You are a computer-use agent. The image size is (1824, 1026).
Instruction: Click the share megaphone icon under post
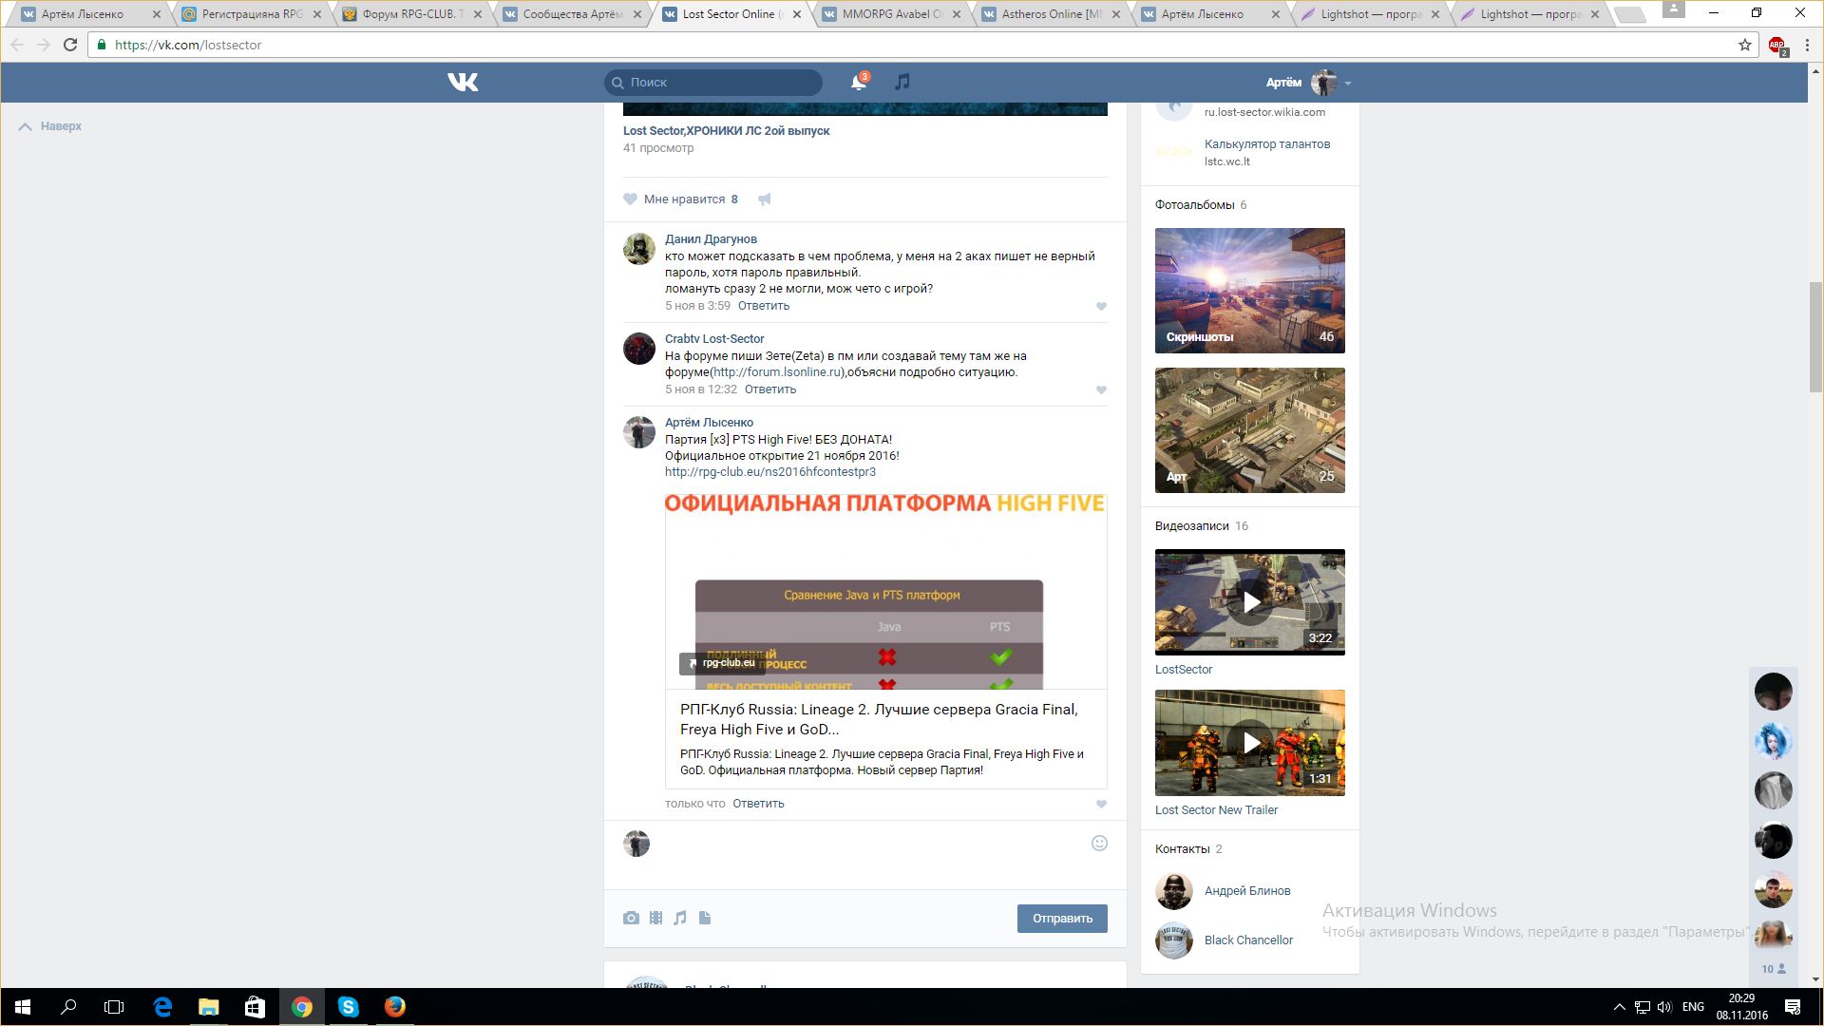coord(764,199)
